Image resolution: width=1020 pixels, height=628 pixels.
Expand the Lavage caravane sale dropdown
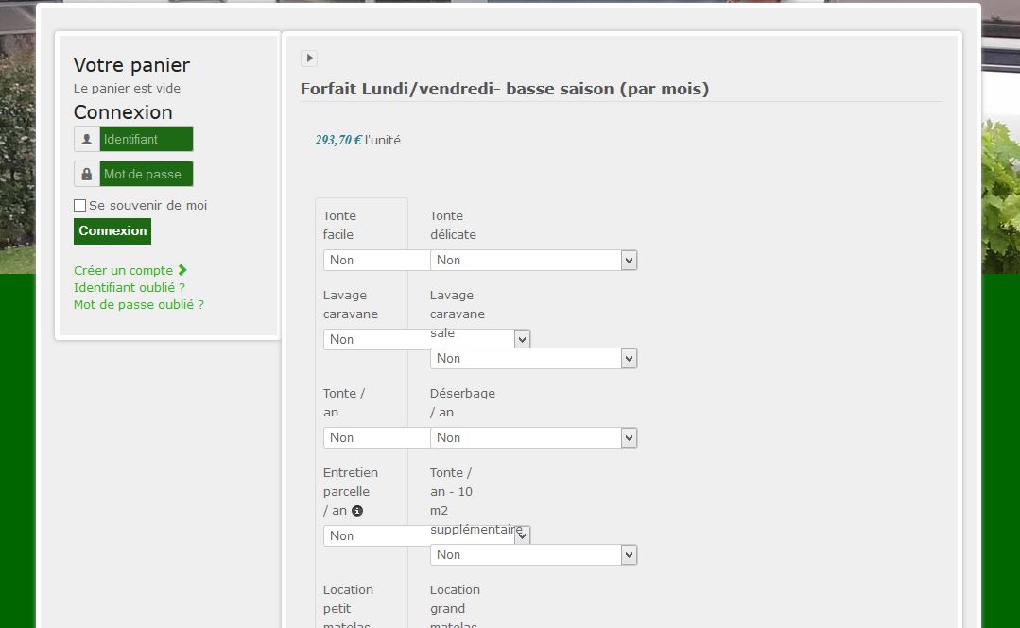coord(533,358)
